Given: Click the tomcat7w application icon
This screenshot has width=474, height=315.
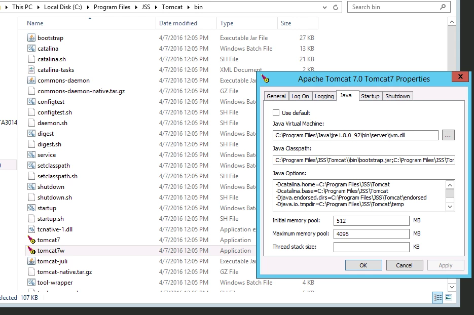Looking at the screenshot, I should [31, 250].
